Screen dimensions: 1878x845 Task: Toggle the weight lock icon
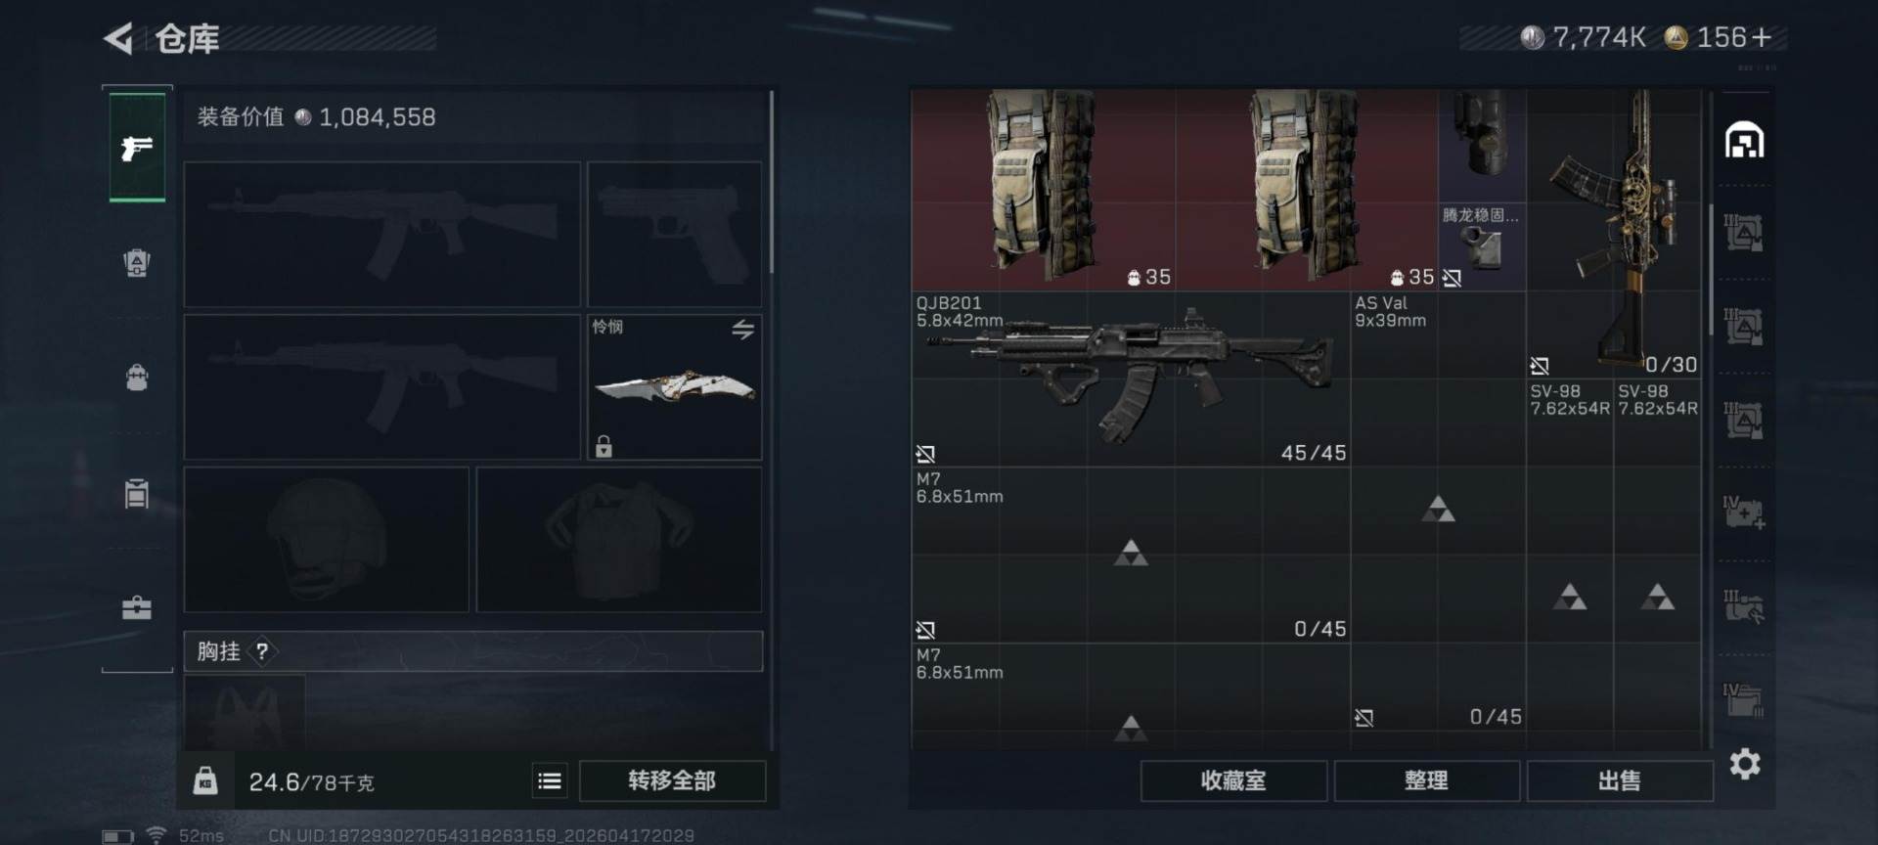click(x=205, y=780)
